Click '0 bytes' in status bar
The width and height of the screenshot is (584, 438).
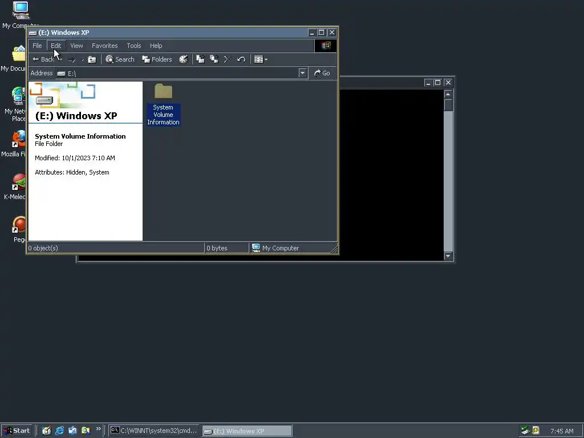[217, 248]
